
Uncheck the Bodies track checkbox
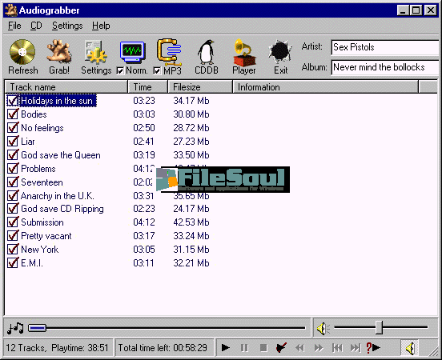tap(13, 114)
